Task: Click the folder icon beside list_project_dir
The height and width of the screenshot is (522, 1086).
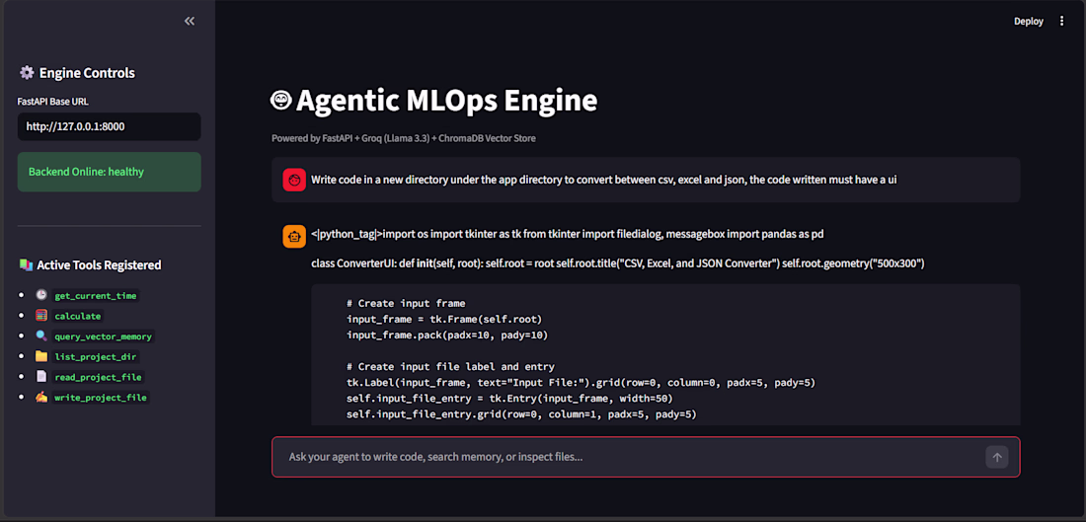Action: pos(41,356)
